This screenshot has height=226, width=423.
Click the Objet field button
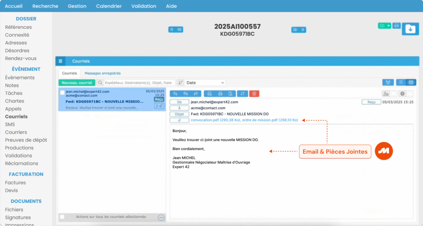(179, 114)
